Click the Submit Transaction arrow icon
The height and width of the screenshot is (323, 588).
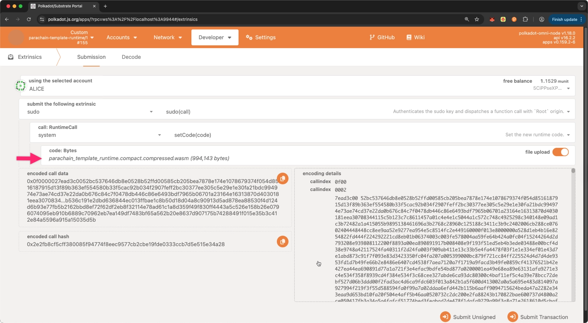pyautogui.click(x=513, y=317)
